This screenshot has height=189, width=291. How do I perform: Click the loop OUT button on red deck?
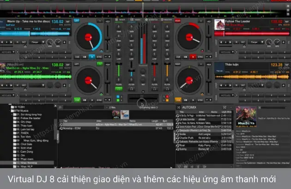click(243, 42)
